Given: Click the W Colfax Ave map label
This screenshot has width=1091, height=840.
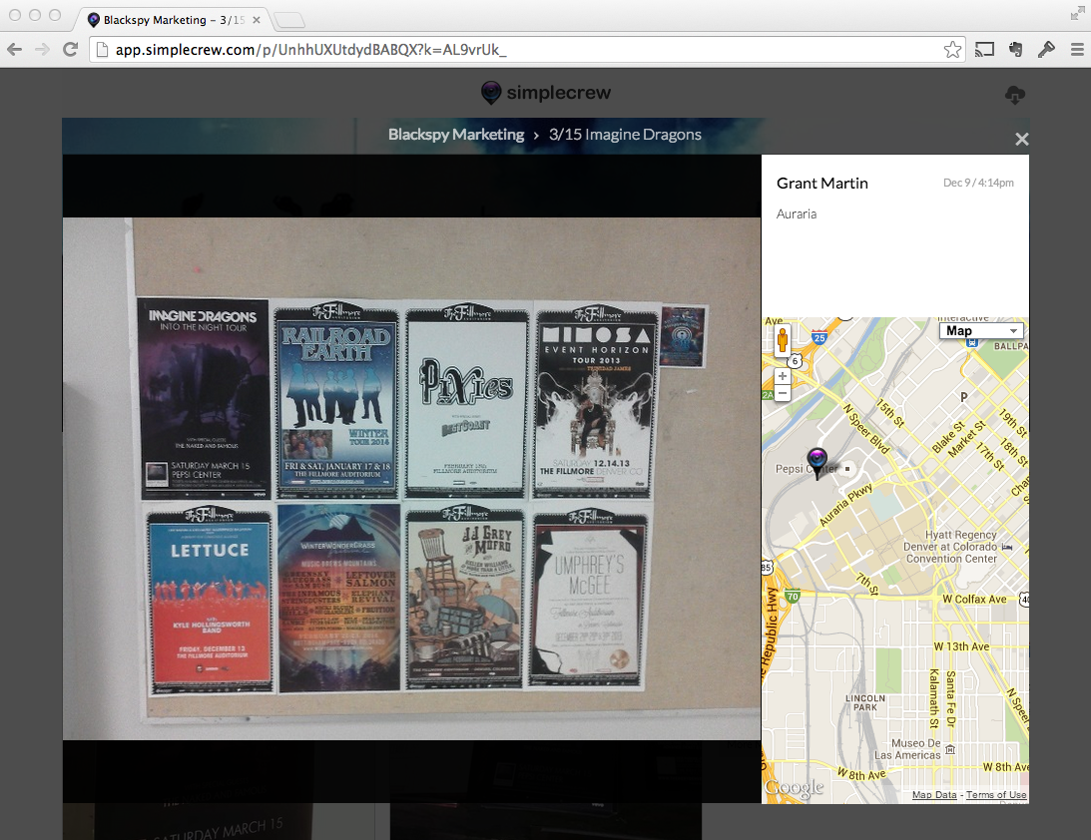Looking at the screenshot, I should coord(974,600).
